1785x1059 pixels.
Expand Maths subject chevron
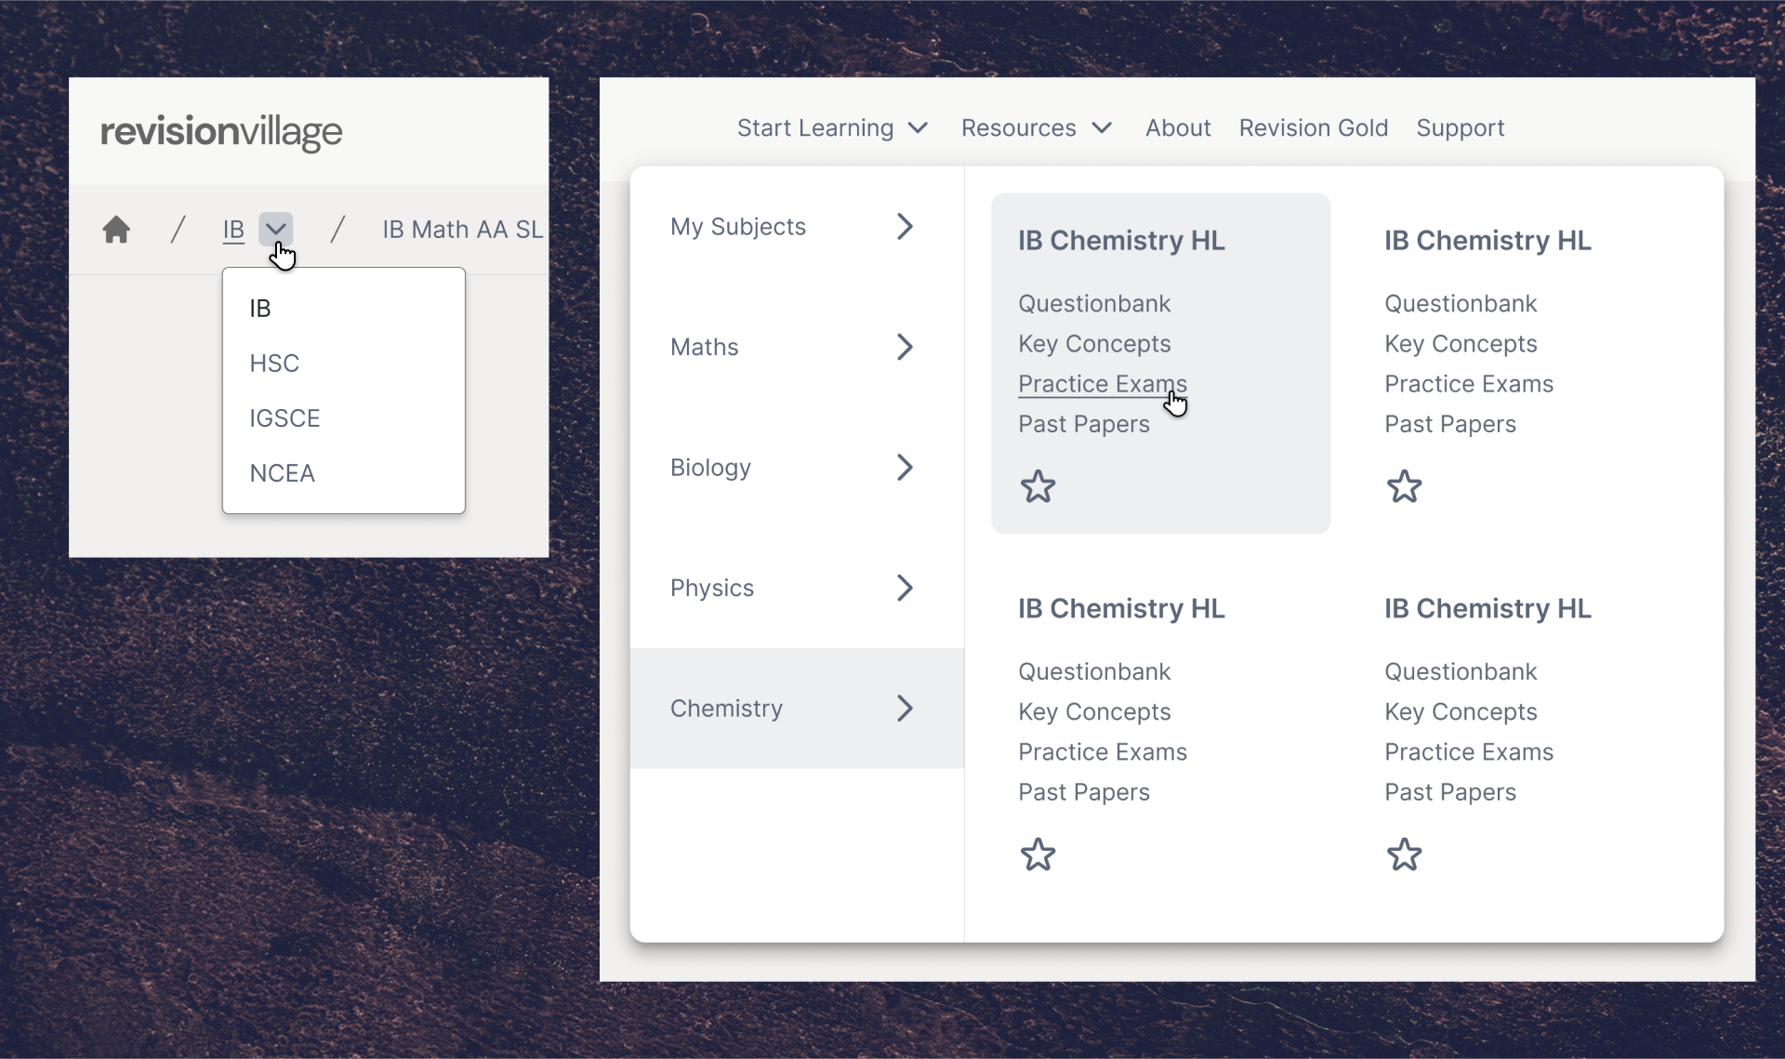point(905,347)
